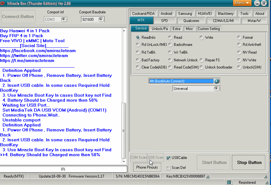Expand the 4th Boot(Auto Connect) dropdown
The image size is (271, 185).
(216, 81)
